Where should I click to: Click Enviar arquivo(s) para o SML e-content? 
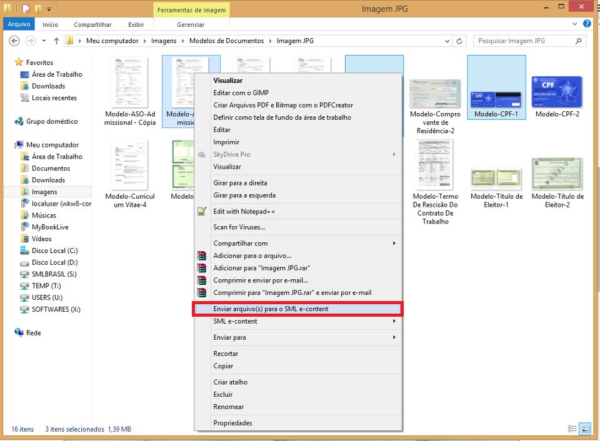[x=271, y=309]
